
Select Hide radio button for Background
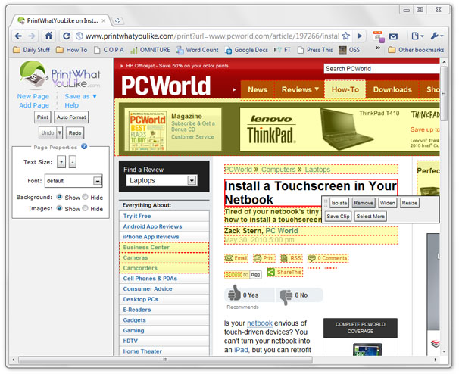pyautogui.click(x=86, y=197)
